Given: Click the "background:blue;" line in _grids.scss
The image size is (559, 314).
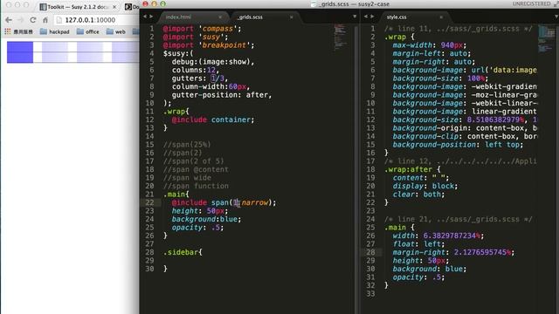Looking at the screenshot, I should pyautogui.click(x=206, y=219).
